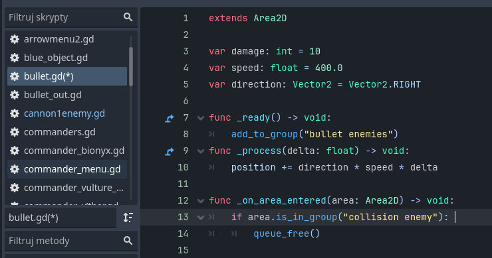
Task: Click line number 1 in the gutter
Action: (185, 18)
